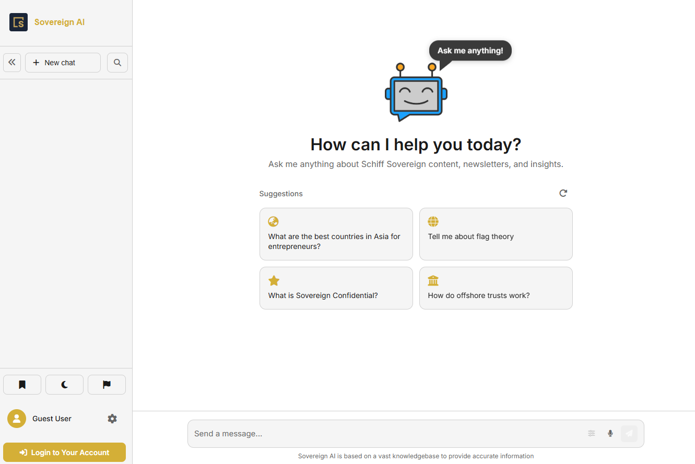This screenshot has height=464, width=695.
Task: Select the Asia entrepreneurs suggestion
Action: pyautogui.click(x=336, y=234)
